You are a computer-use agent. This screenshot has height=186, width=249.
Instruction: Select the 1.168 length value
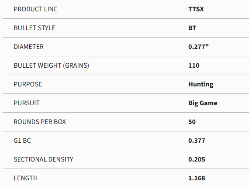click(x=197, y=178)
